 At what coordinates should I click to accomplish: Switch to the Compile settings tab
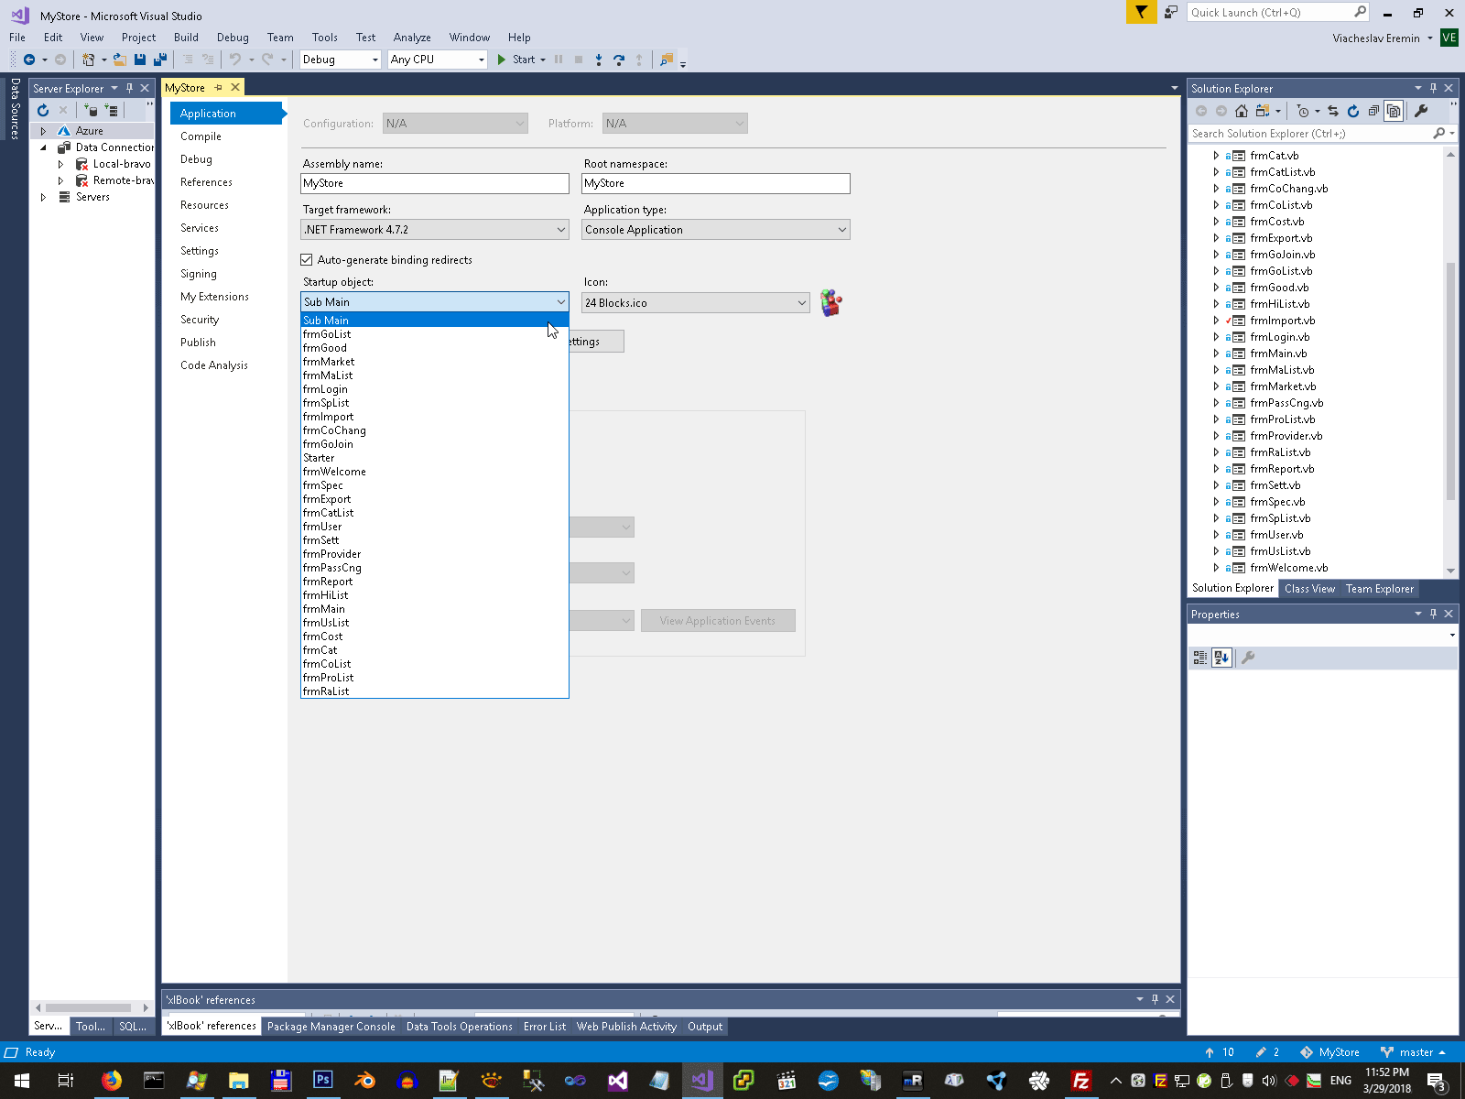tap(201, 136)
